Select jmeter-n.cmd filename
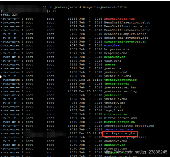The width and height of the screenshot is (170, 157). tap(116, 72)
